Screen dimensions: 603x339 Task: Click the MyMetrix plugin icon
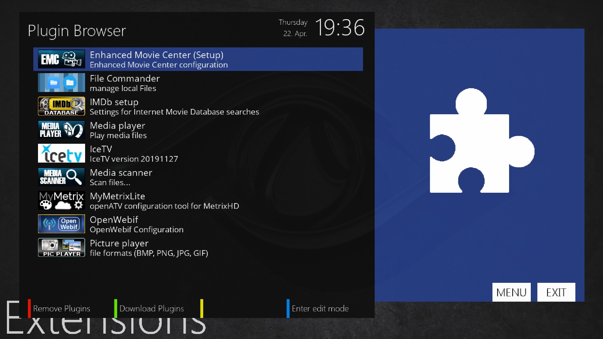(61, 200)
